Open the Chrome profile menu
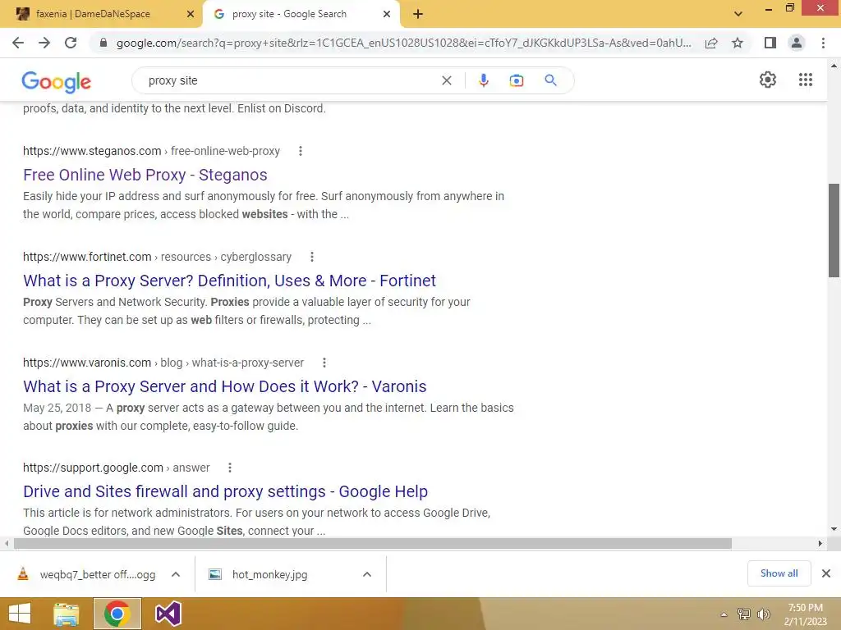The width and height of the screenshot is (841, 630). click(x=797, y=43)
